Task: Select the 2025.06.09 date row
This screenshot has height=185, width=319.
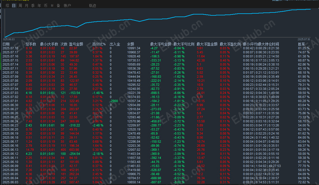Action: point(10,166)
